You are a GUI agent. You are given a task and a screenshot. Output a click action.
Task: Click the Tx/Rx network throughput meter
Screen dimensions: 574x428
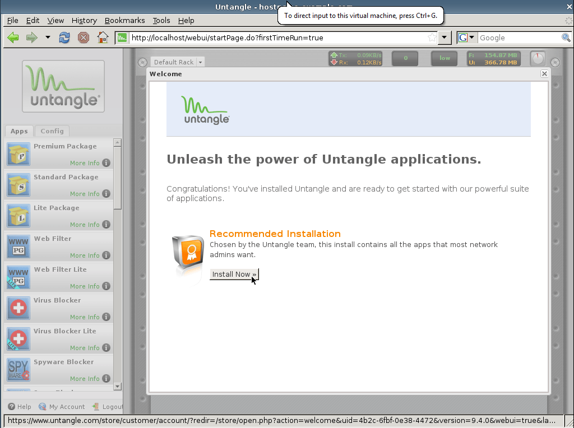(355, 58)
